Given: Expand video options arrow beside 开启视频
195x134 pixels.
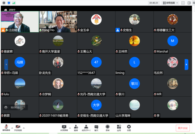Looking at the screenshot, I should (24, 128).
